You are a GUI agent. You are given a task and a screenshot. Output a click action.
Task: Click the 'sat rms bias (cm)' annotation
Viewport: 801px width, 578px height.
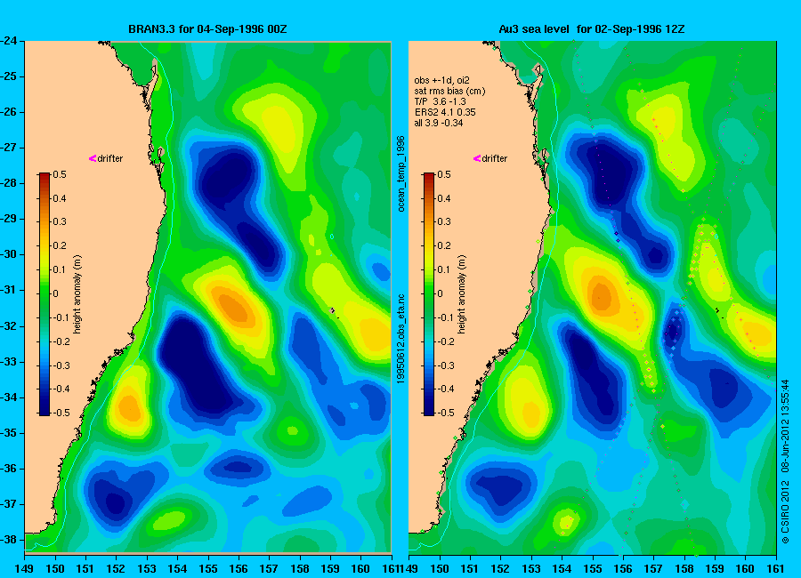449,91
